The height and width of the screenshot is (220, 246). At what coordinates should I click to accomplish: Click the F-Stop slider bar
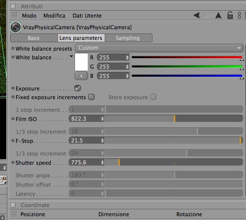pos(174,140)
